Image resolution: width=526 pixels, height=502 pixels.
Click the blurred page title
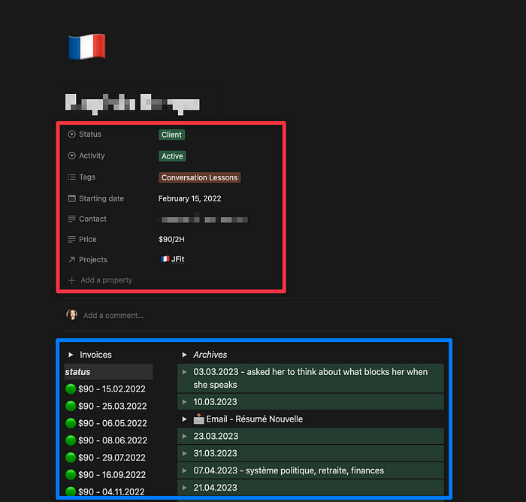tap(132, 104)
